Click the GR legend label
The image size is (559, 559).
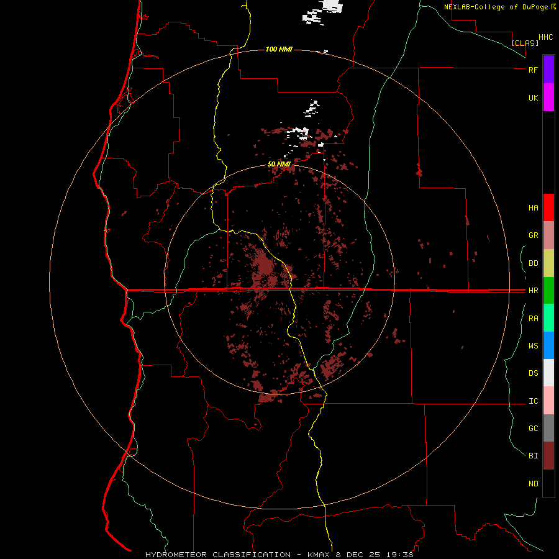(x=533, y=235)
